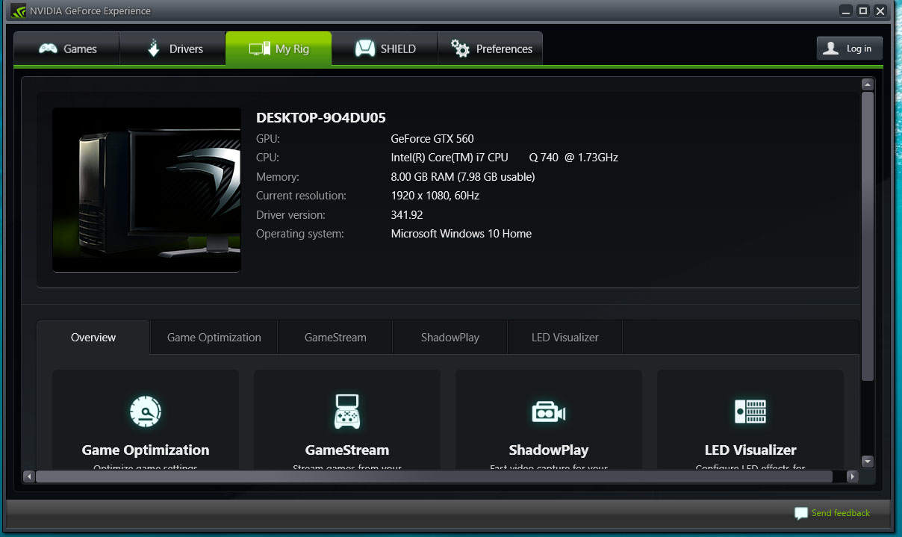
Task: Click the horizontal scrollbar right arrow
Action: pos(853,476)
